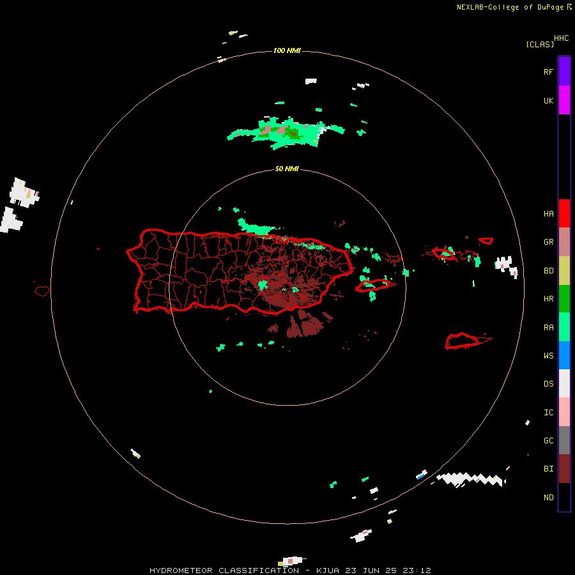Click the 'IC' legend label text
This screenshot has width=575, height=575.
[x=549, y=413]
